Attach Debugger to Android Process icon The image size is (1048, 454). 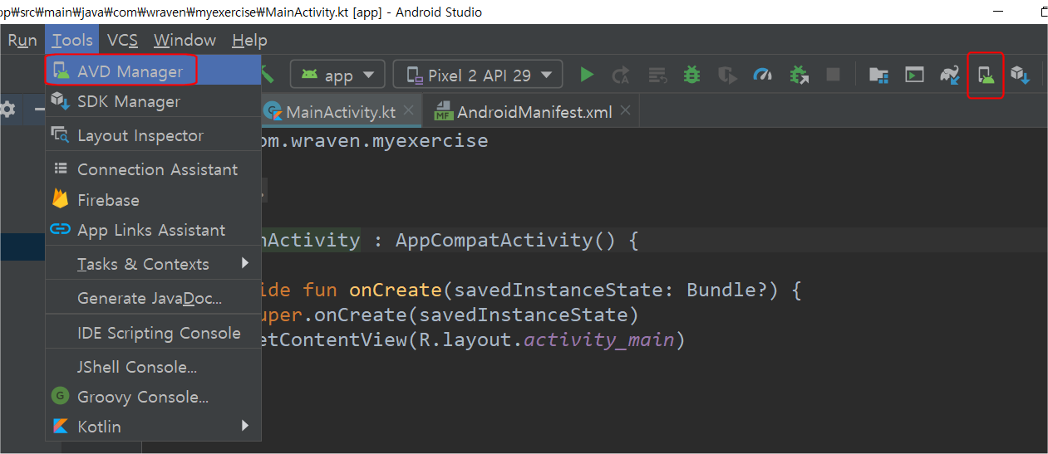(x=800, y=76)
